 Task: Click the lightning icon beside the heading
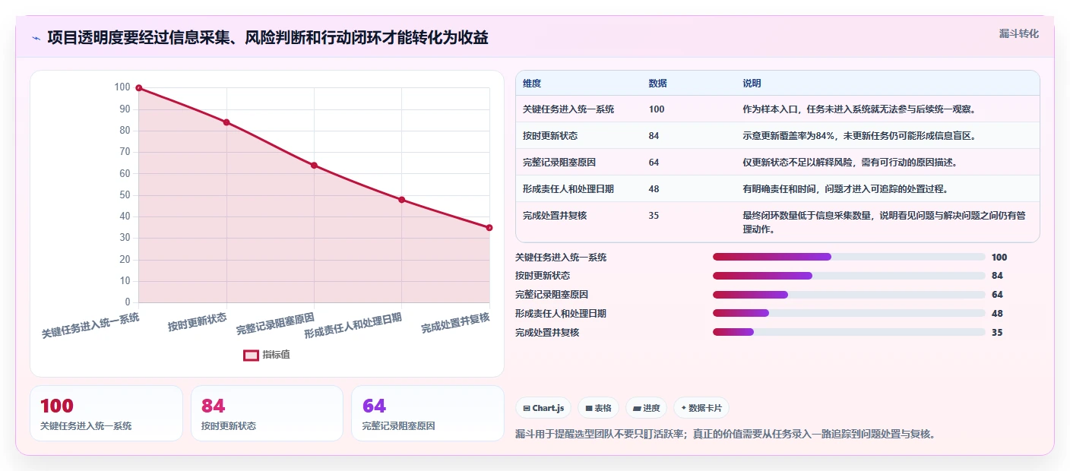(x=36, y=38)
